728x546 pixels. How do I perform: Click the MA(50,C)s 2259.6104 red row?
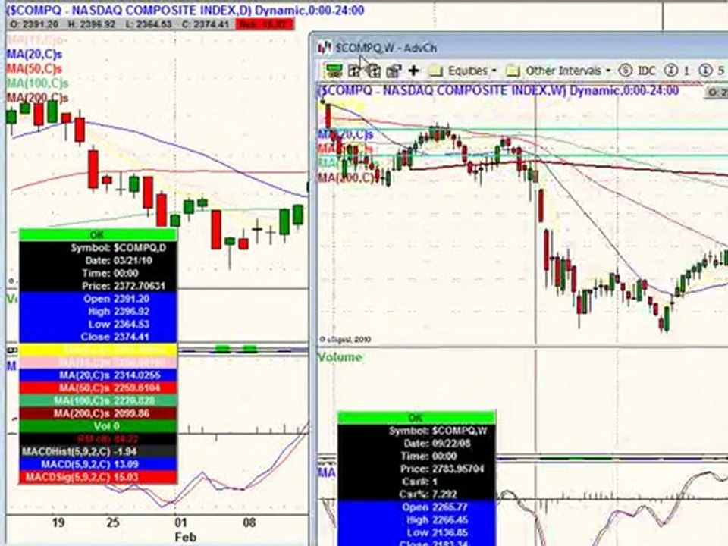(x=98, y=388)
